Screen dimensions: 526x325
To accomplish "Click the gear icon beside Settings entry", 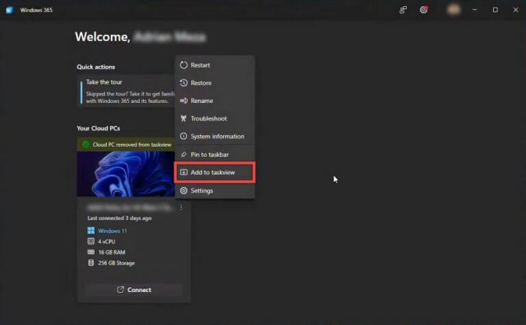I will click(x=184, y=191).
